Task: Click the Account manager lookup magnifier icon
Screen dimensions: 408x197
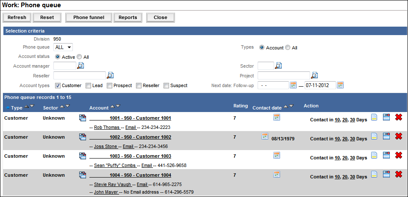Action: 80,66
